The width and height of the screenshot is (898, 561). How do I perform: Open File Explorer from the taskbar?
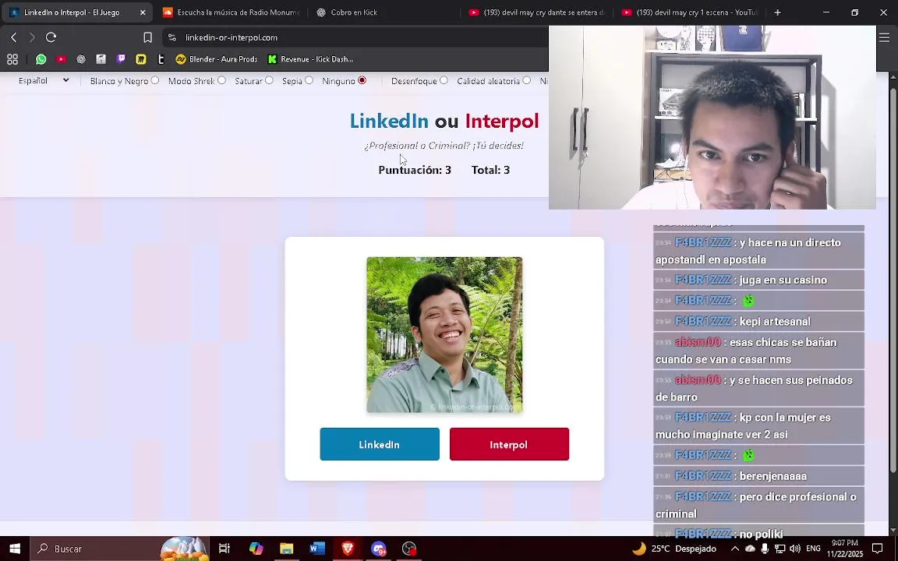286,549
